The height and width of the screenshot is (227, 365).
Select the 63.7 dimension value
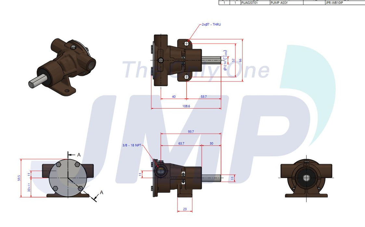pos(181,143)
